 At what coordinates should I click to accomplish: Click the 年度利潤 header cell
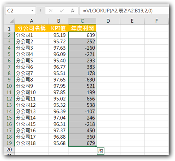pos(82,28)
